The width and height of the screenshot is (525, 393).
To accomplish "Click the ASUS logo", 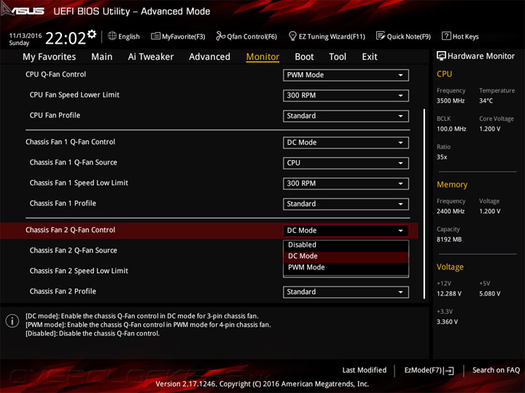I will click(23, 10).
